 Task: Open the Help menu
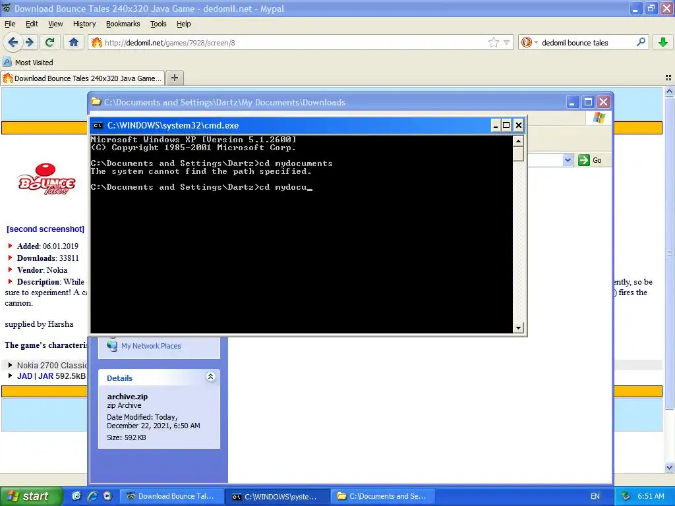[x=184, y=24]
